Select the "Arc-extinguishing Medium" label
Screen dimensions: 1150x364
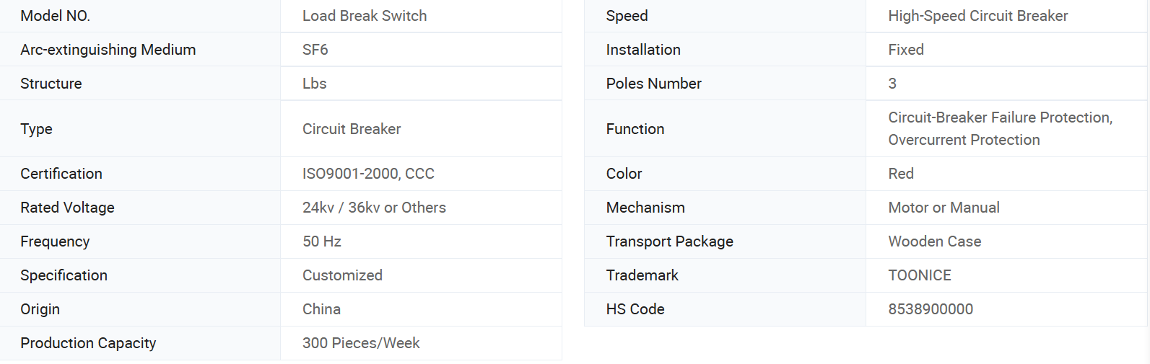tap(108, 50)
